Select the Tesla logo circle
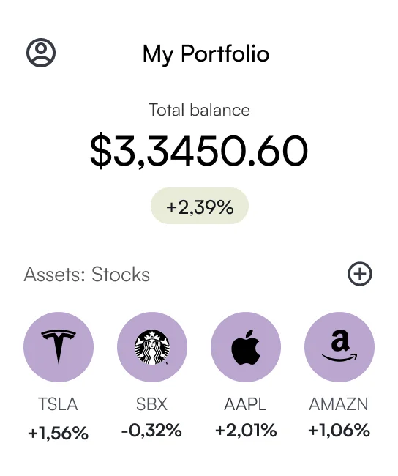 tap(59, 347)
